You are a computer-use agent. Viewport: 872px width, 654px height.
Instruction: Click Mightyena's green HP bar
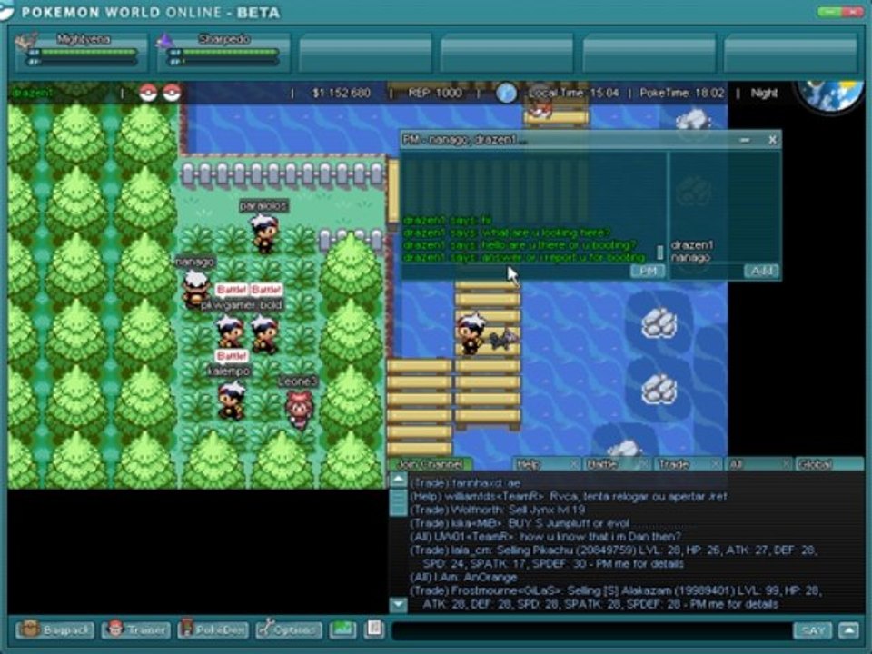[x=89, y=53]
